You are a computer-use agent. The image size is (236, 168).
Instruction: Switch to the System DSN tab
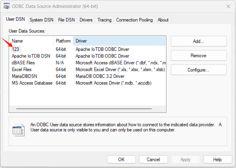click(x=41, y=20)
